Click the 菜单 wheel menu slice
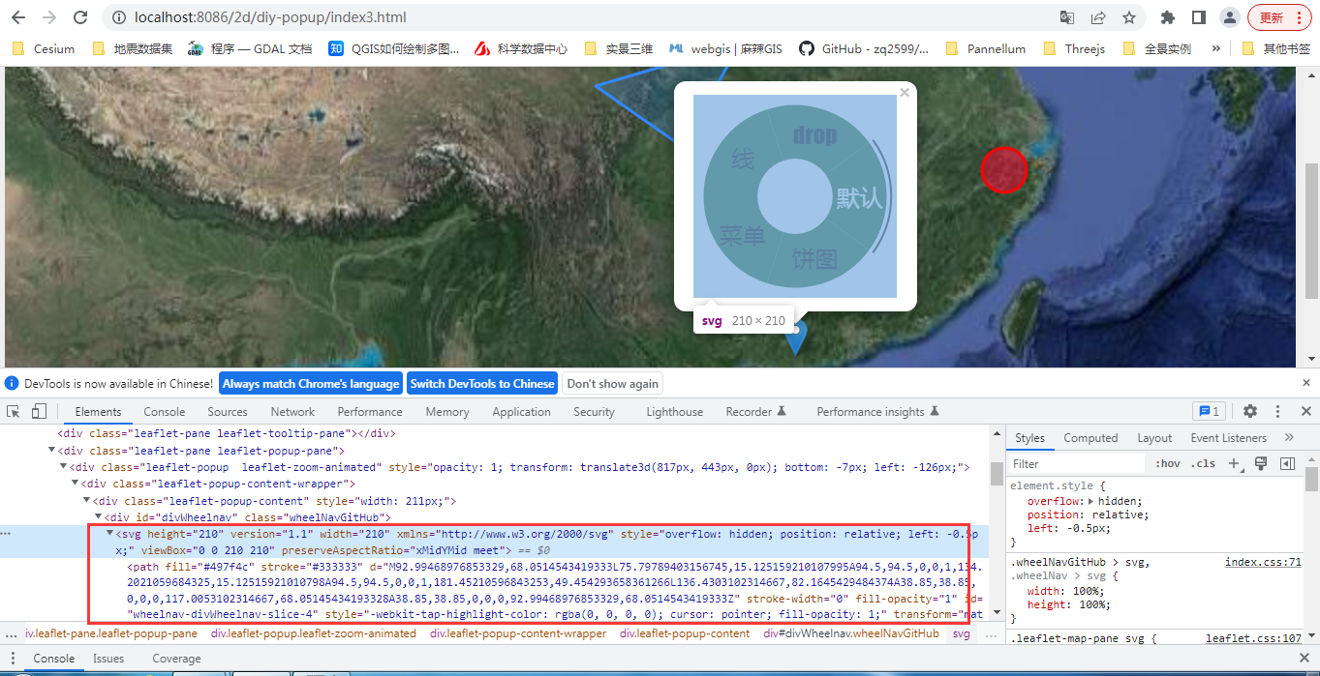The image size is (1320, 676). 743,235
